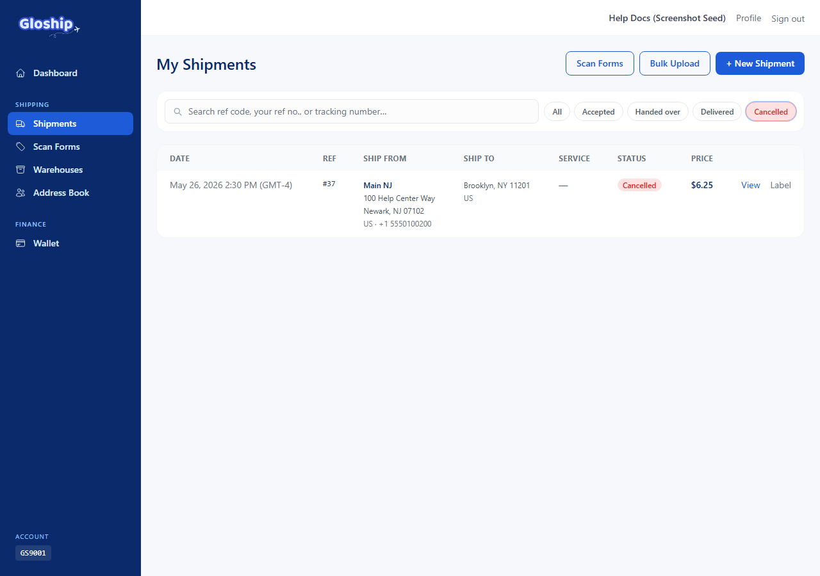Click the search magnifier icon

coord(178,111)
